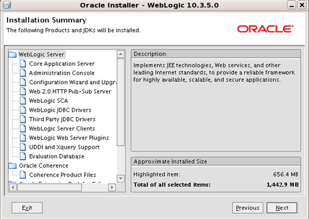This screenshot has width=309, height=219.
Task: Proceed with the Next button
Action: tap(282, 208)
